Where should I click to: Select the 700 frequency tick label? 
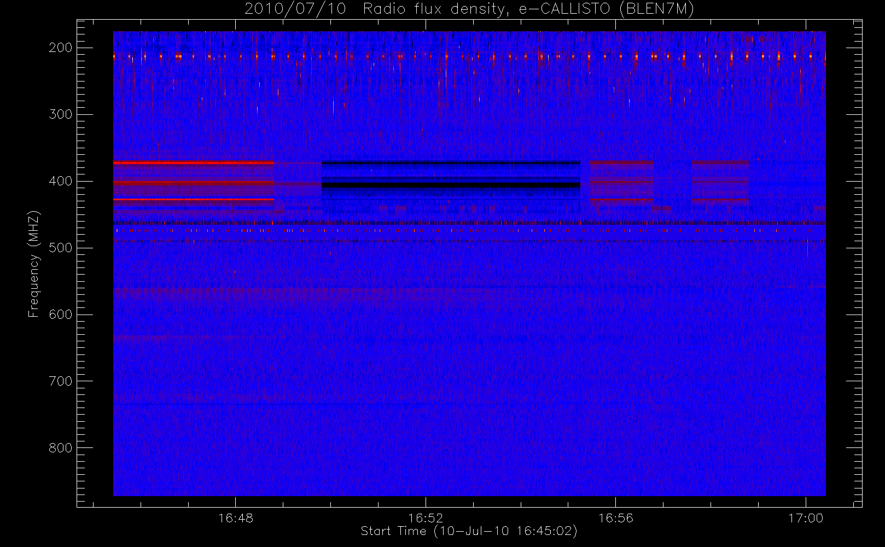coord(61,381)
